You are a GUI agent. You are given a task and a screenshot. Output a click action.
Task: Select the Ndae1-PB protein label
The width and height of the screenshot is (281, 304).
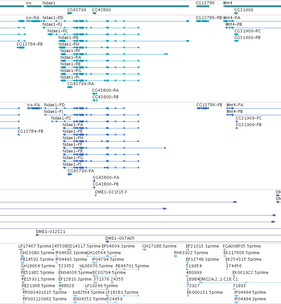tap(73, 151)
